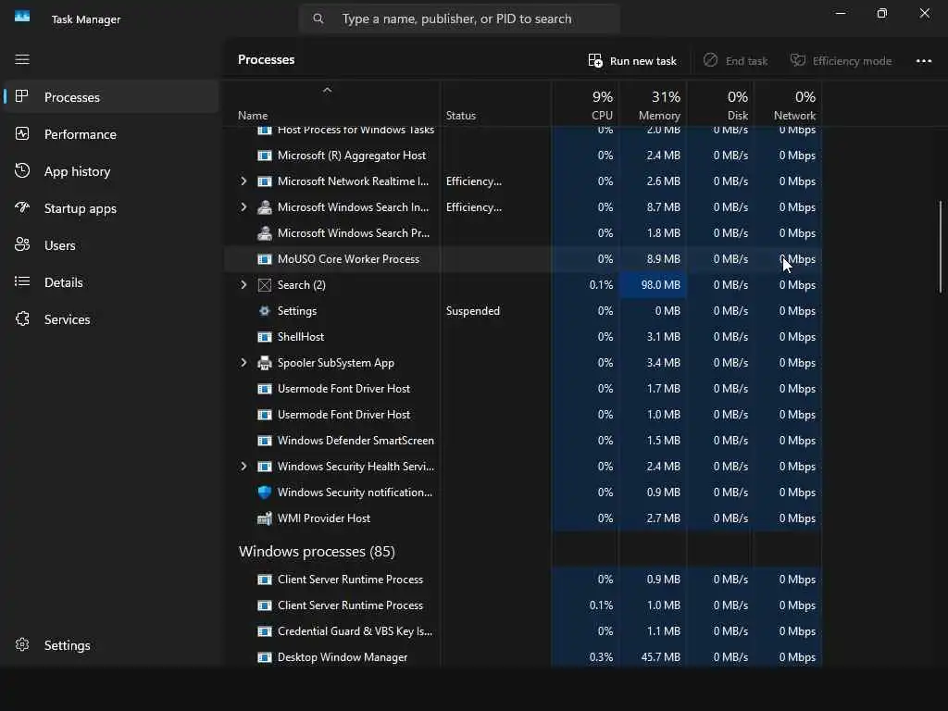948x711 pixels.
Task: Click the End task circle icon
Action: (710, 60)
